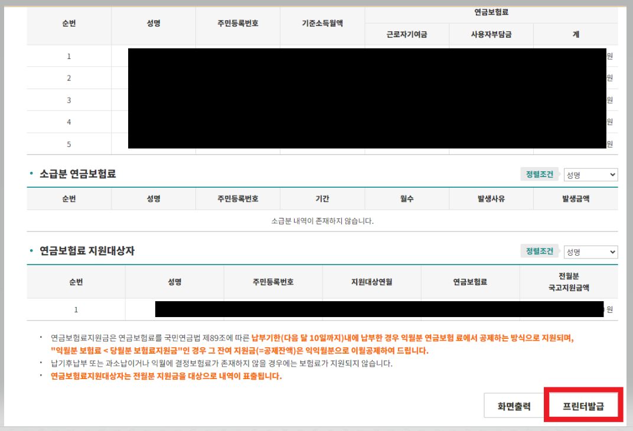This screenshot has width=633, height=431.
Task: Click the 연금보험료 지원대상자 section title
Action: (87, 250)
